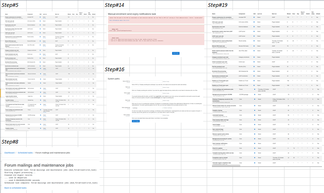Select Forum mailings and maintenance jobs heading
Image resolution: width=324 pixels, height=193 pixels.
tap(39, 165)
